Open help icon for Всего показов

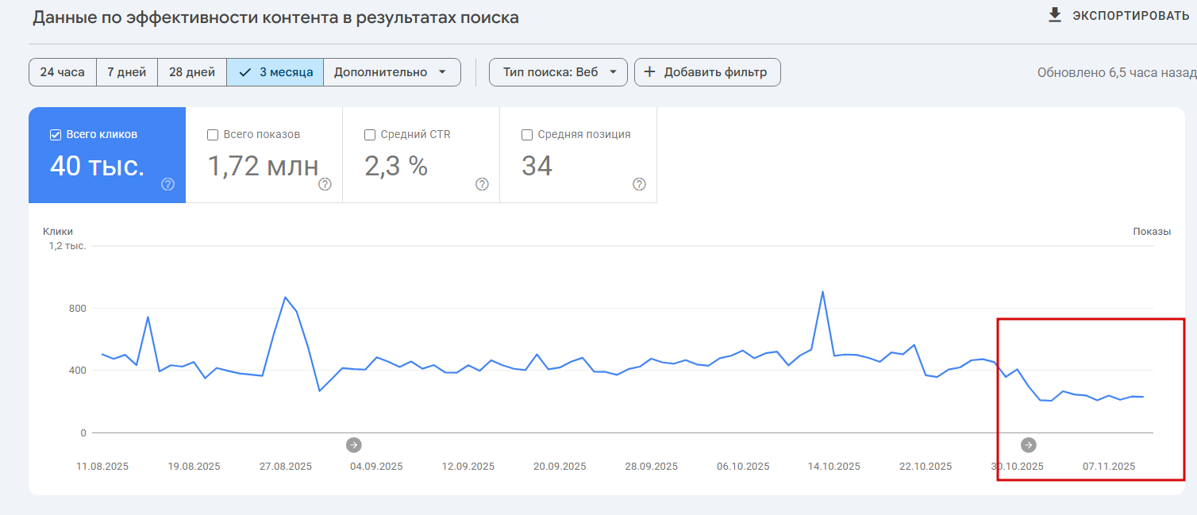click(325, 184)
